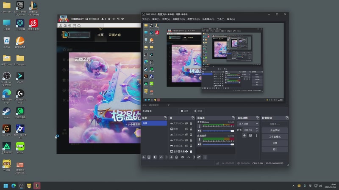This screenshot has height=190, width=339.
Task: Open 设置 in OBS controls panel
Action: (275, 143)
